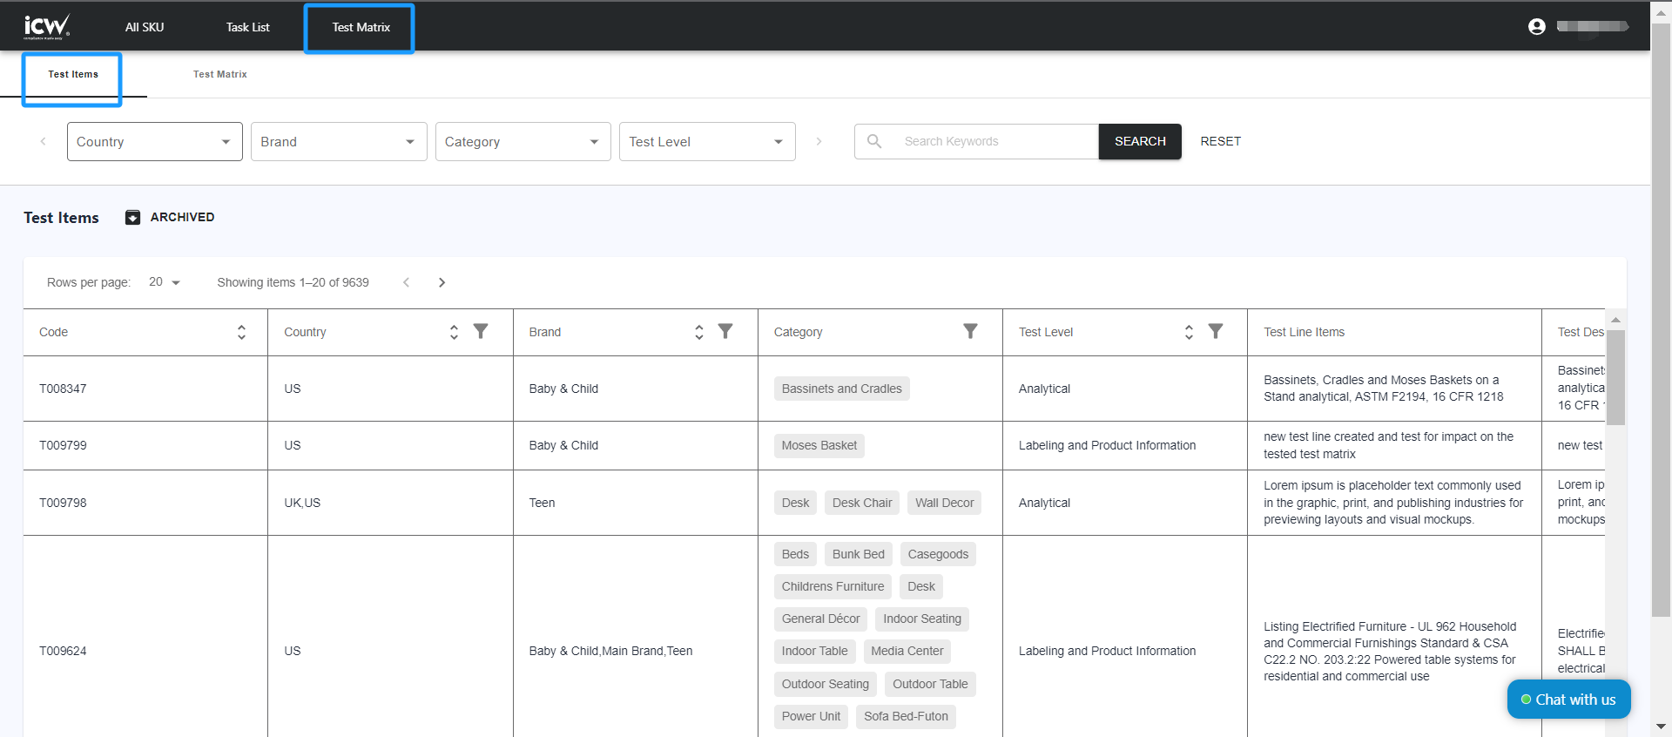Change rows per page dropdown value
The width and height of the screenshot is (1672, 737).
(164, 282)
